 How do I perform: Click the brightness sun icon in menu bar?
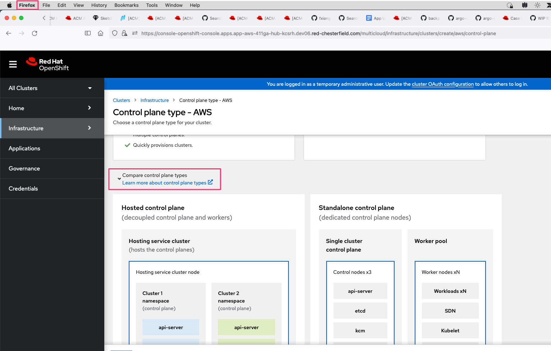(537, 5)
